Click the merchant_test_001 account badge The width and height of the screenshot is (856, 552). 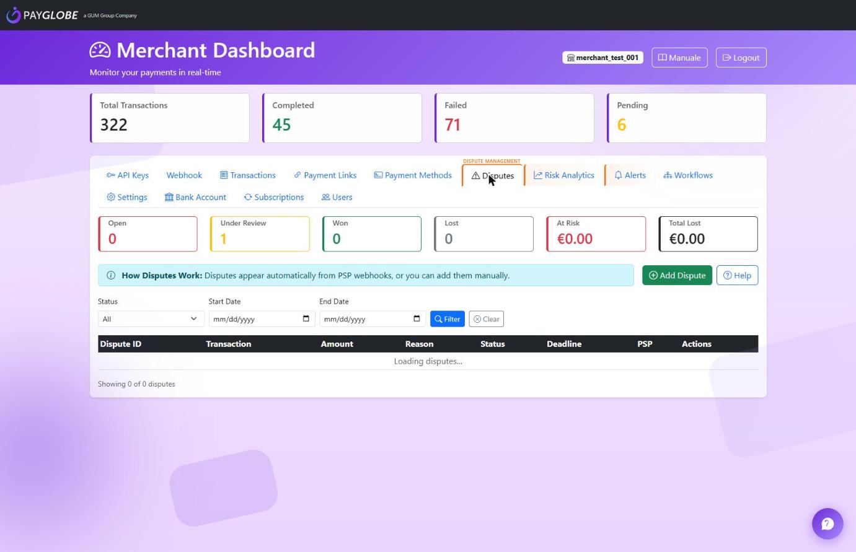tap(602, 58)
